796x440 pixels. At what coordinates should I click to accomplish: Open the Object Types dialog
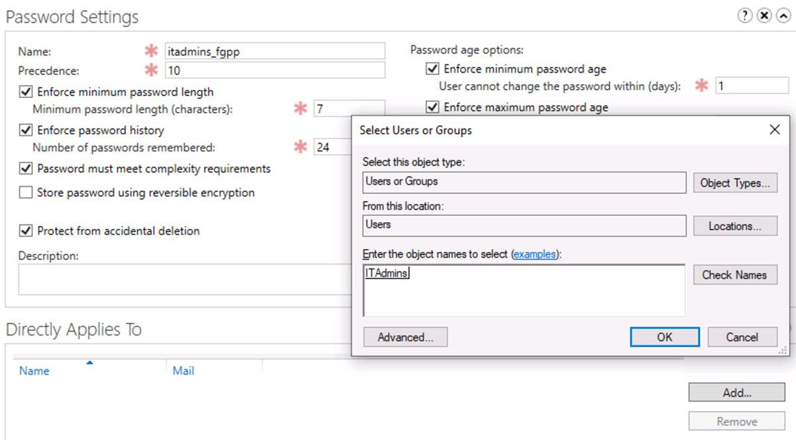734,184
